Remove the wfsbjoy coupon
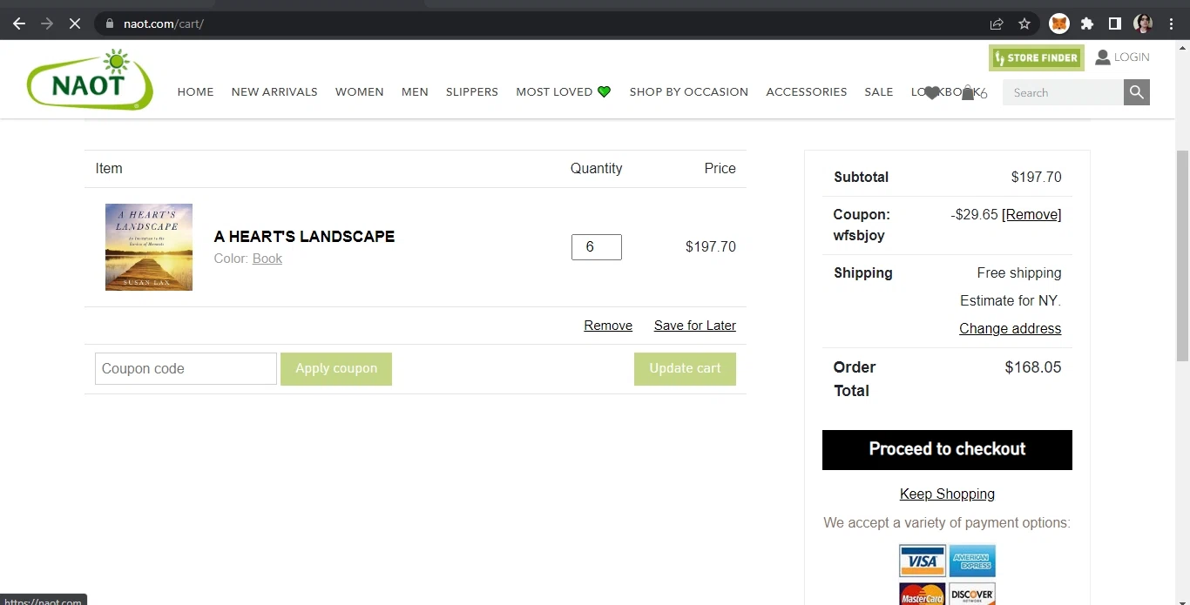The height and width of the screenshot is (605, 1190). point(1031,215)
